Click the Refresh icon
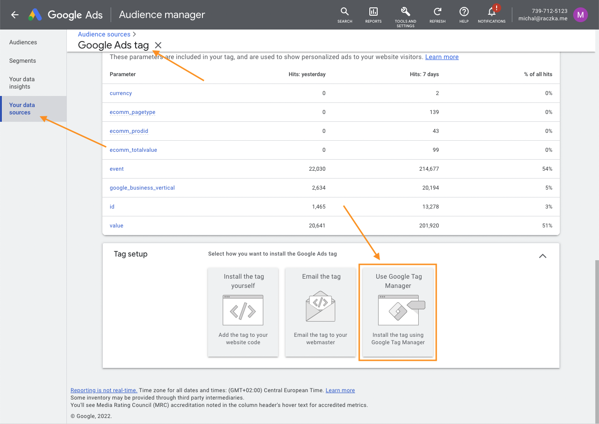Screen dimensions: 599x424 pos(438,15)
